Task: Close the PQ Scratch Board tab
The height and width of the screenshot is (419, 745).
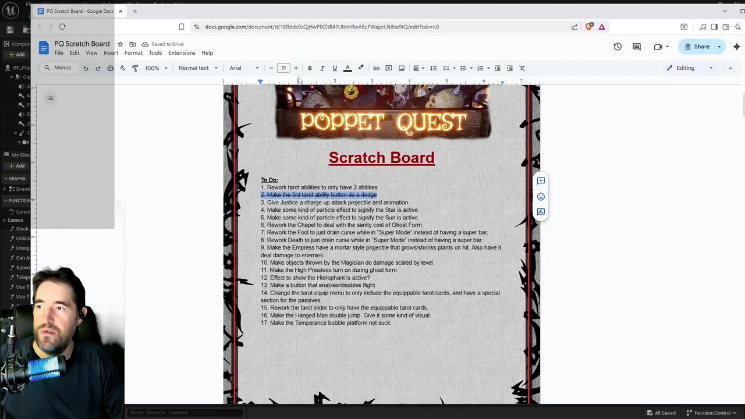Action: click(x=120, y=11)
